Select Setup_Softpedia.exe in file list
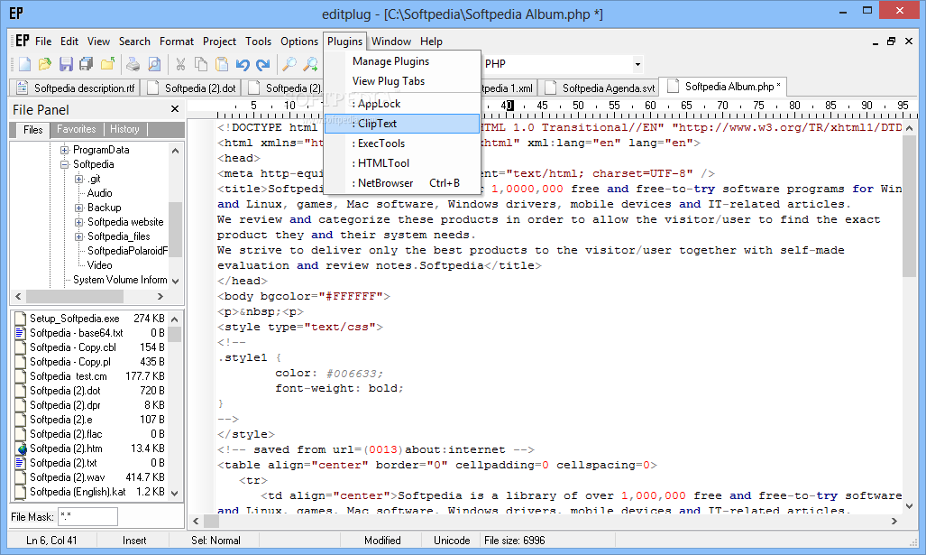This screenshot has height=555, width=926. (x=75, y=319)
